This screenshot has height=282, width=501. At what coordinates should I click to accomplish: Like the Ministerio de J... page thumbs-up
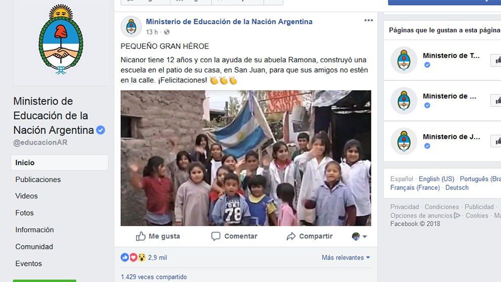click(496, 141)
